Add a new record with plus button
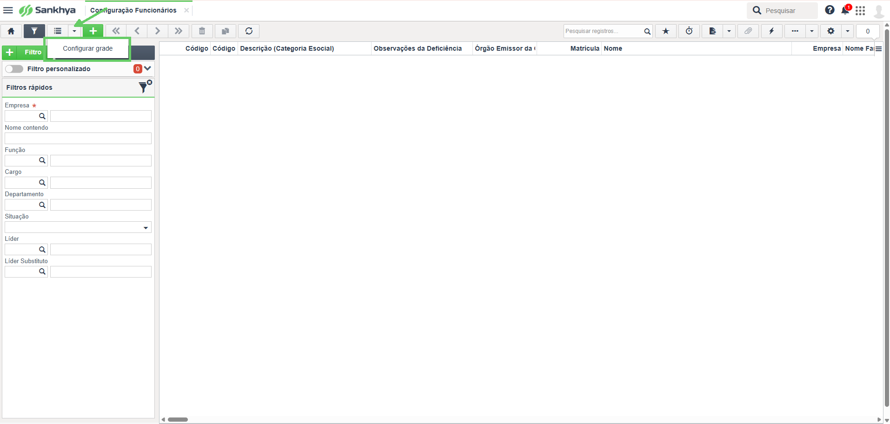890x424 pixels. tap(93, 31)
